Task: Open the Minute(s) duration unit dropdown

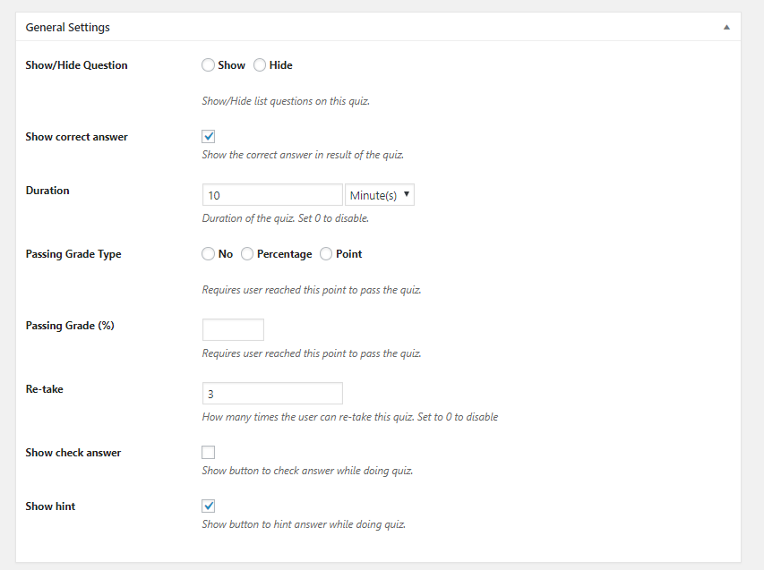Action: pos(380,195)
